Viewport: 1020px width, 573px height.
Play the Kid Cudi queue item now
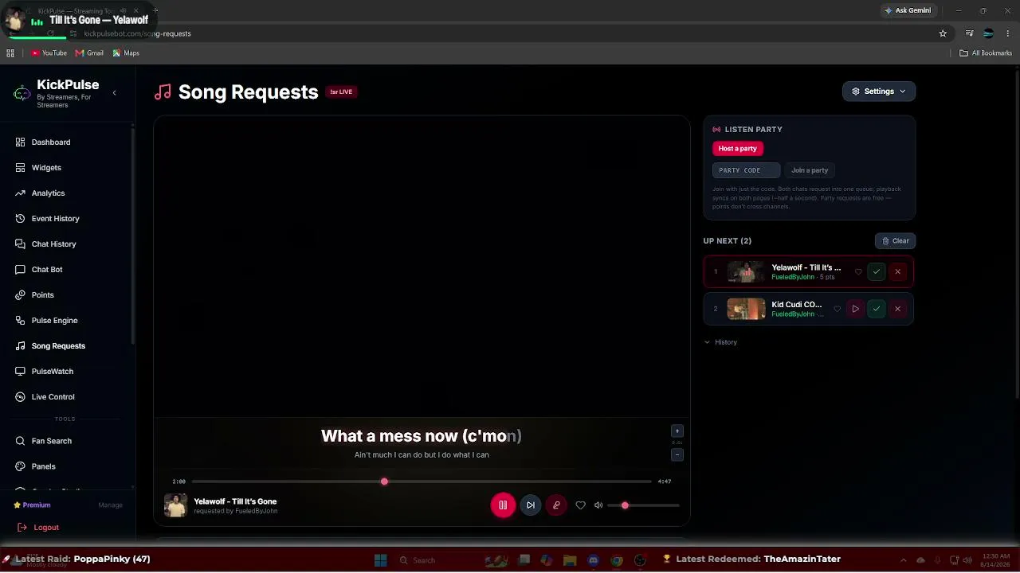point(855,309)
